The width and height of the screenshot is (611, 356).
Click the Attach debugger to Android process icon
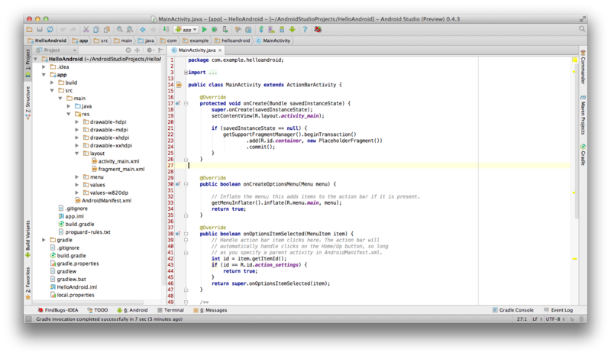[225, 29]
